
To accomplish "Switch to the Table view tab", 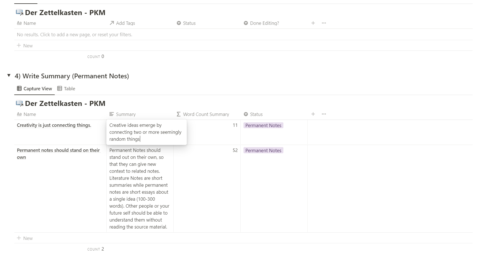I will [66, 89].
